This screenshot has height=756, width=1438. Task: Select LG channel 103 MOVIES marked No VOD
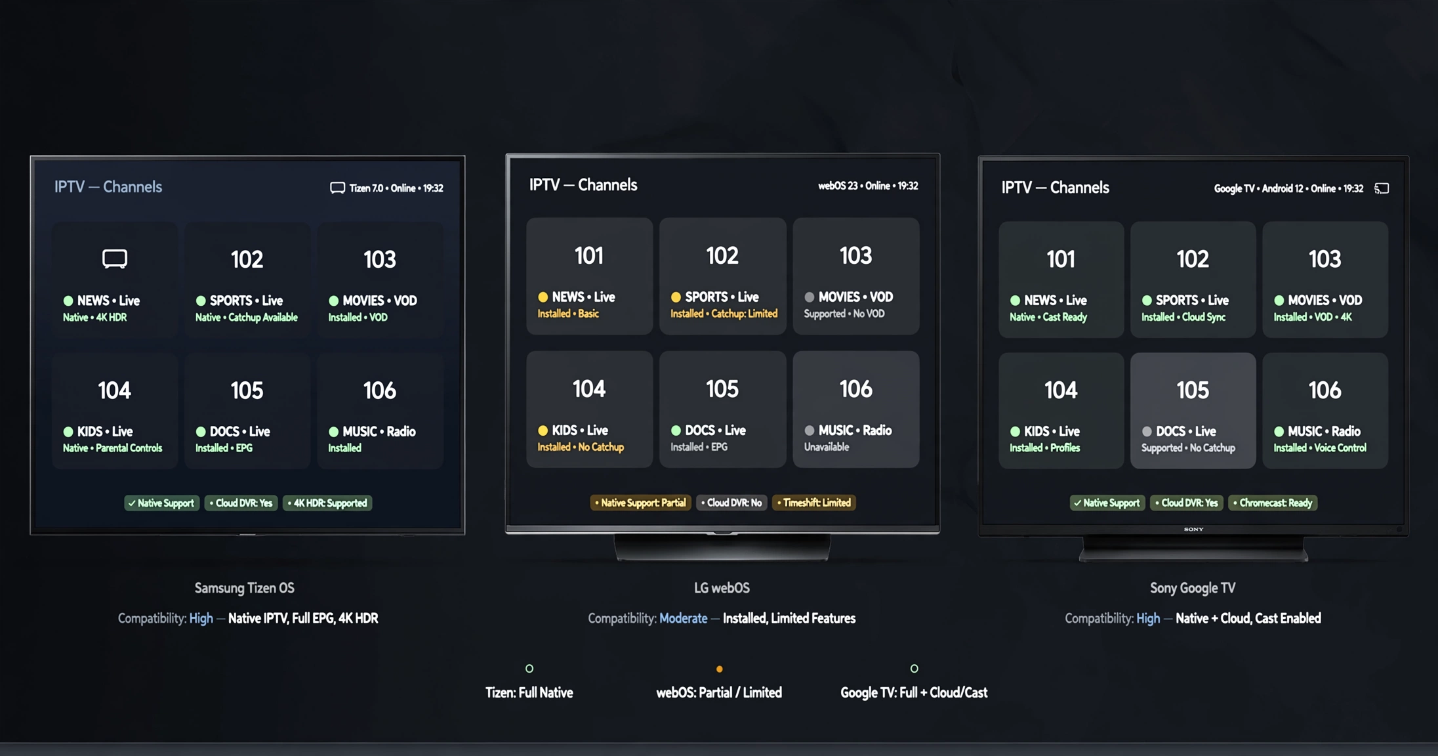click(856, 276)
